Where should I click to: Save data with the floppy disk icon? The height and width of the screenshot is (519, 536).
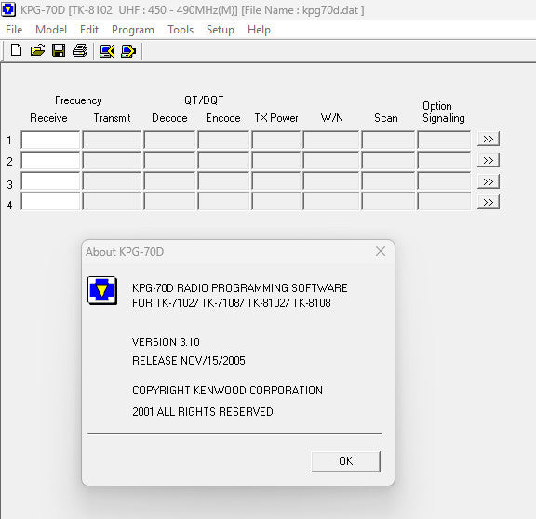59,50
